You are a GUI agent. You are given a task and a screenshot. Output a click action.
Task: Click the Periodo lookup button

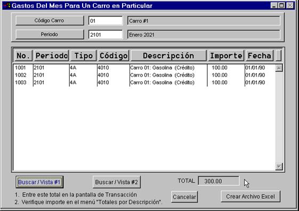click(50, 35)
